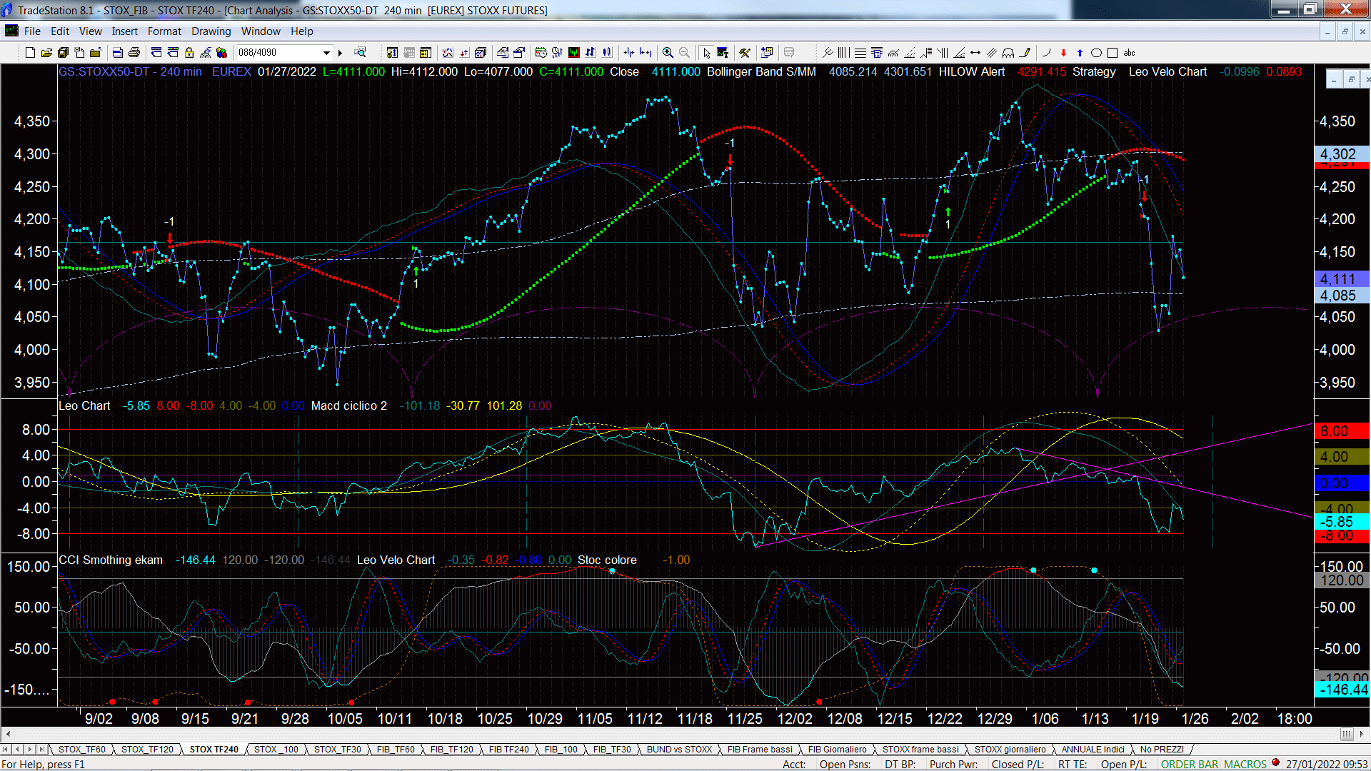Click horizontal scrollbar left arrow

[x=8, y=735]
